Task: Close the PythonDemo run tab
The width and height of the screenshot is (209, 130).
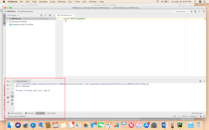Action: point(28,81)
